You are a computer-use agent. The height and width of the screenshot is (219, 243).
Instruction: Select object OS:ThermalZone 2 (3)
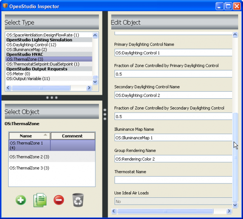pyautogui.click(x=52, y=157)
